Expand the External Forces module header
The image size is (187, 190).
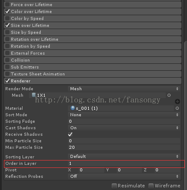[93, 53]
